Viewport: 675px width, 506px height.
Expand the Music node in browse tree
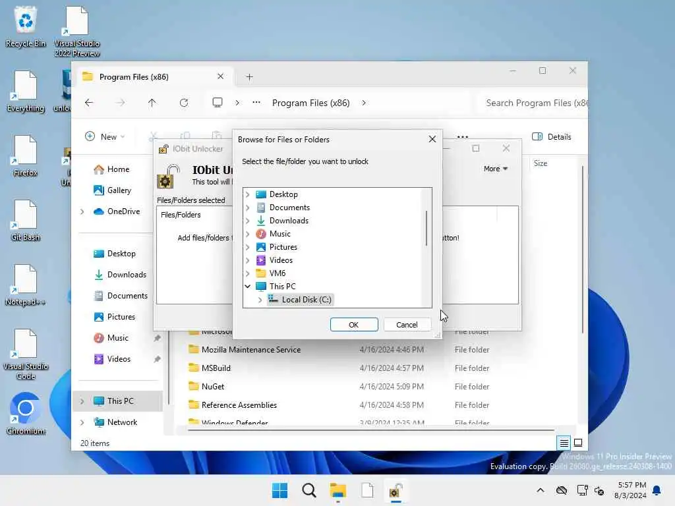tap(248, 234)
